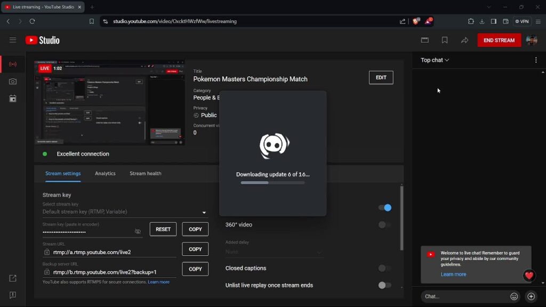Open Webcam option in left sidebar
Image resolution: width=546 pixels, height=307 pixels.
point(13,82)
